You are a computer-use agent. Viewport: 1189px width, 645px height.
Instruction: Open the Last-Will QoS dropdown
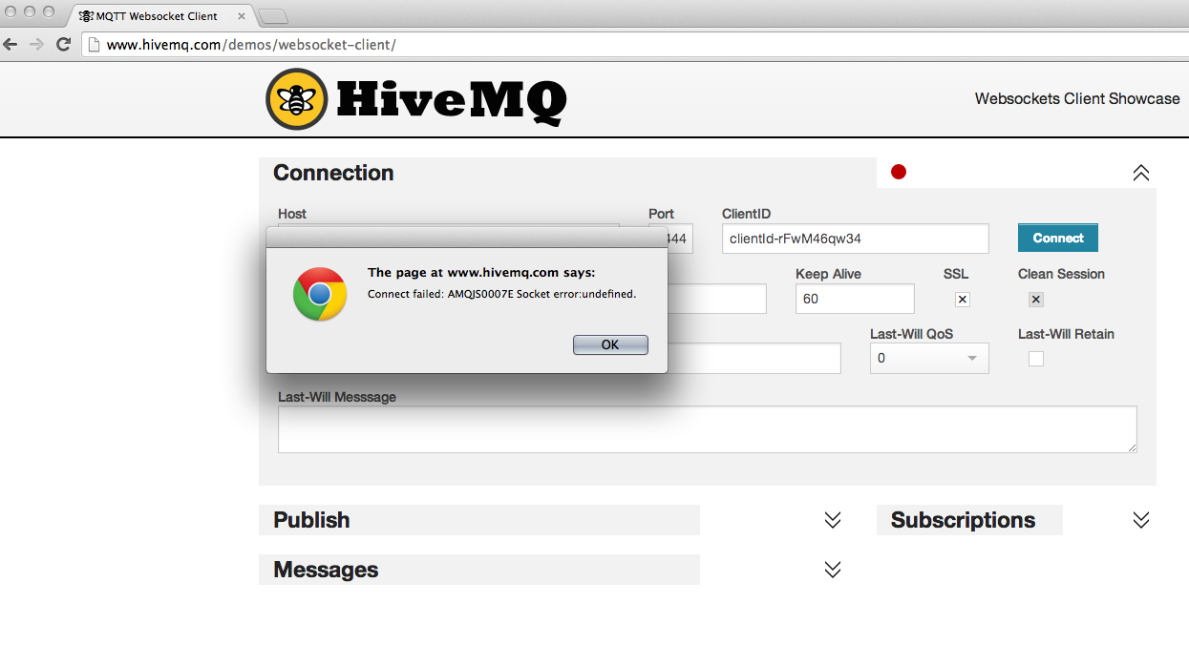click(929, 359)
